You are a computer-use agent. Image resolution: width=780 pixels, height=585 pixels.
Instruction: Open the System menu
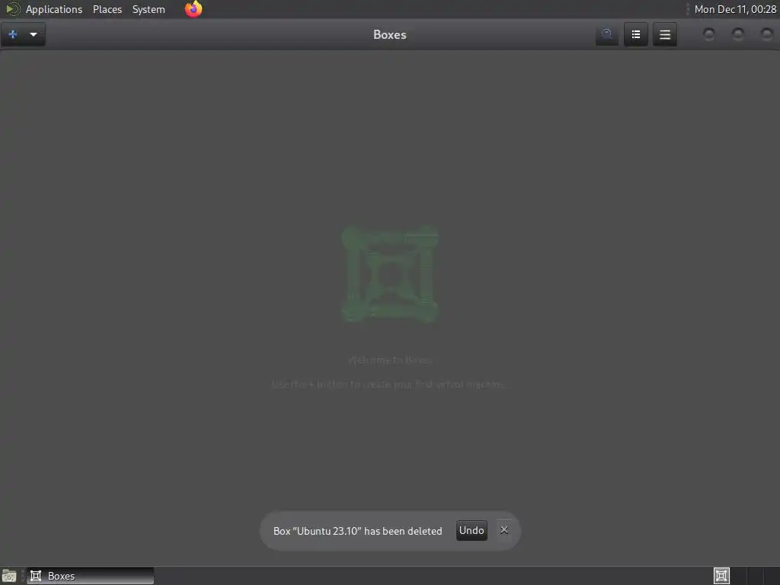149,9
